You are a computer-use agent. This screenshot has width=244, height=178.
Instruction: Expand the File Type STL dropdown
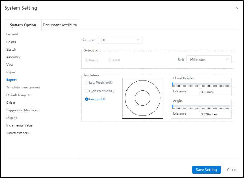[120, 40]
